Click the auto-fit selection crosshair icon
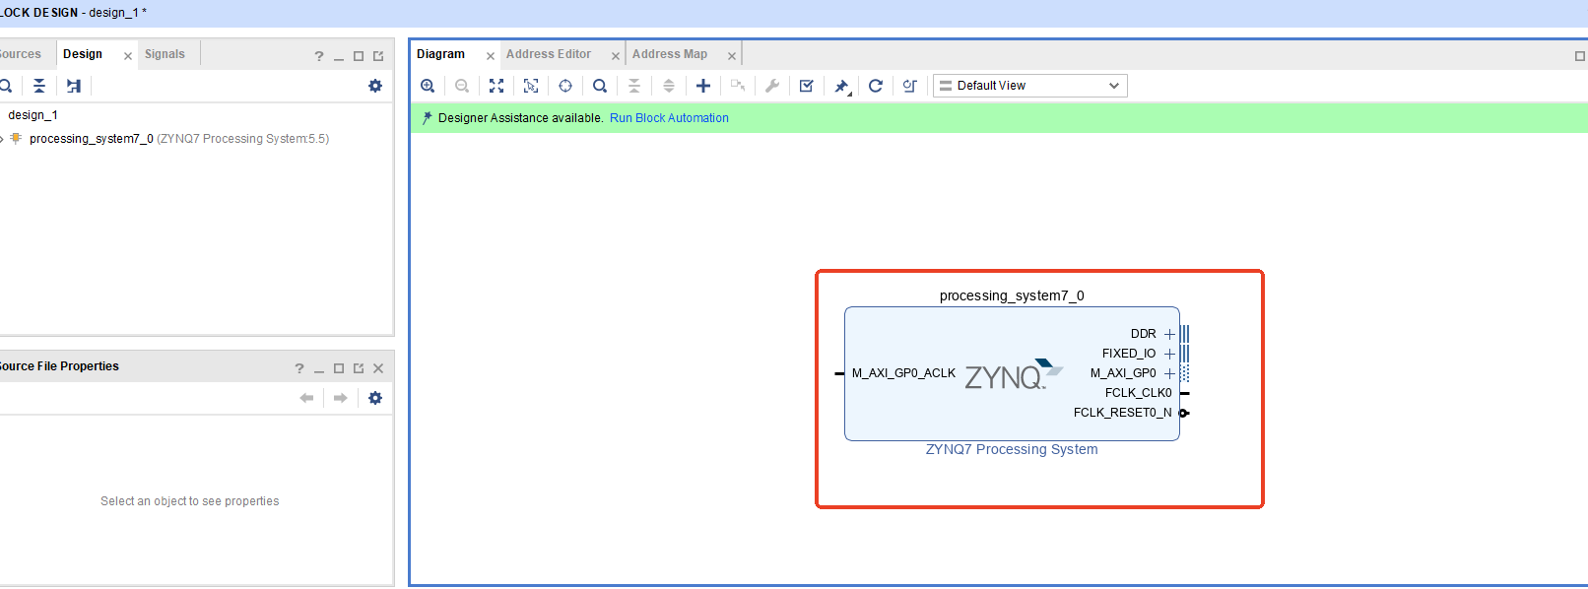Viewport: 1588px width, 589px height. pyautogui.click(x=565, y=86)
